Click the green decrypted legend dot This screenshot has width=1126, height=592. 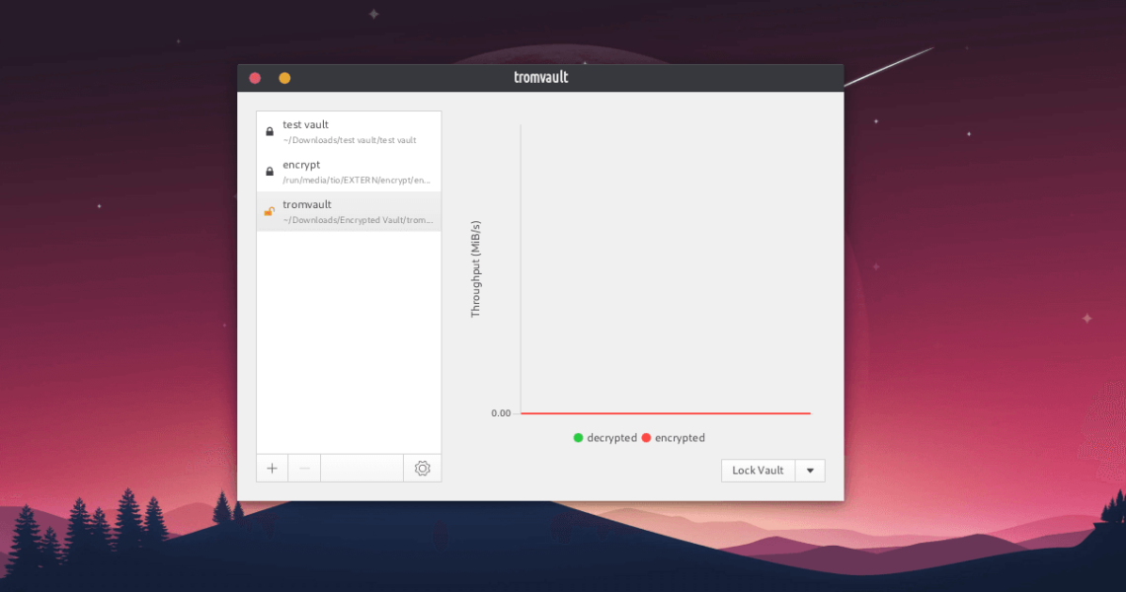coord(579,438)
